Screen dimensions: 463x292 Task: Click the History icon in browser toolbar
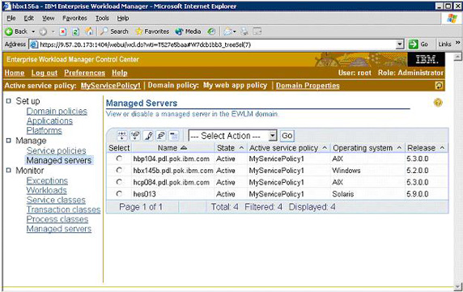211,32
